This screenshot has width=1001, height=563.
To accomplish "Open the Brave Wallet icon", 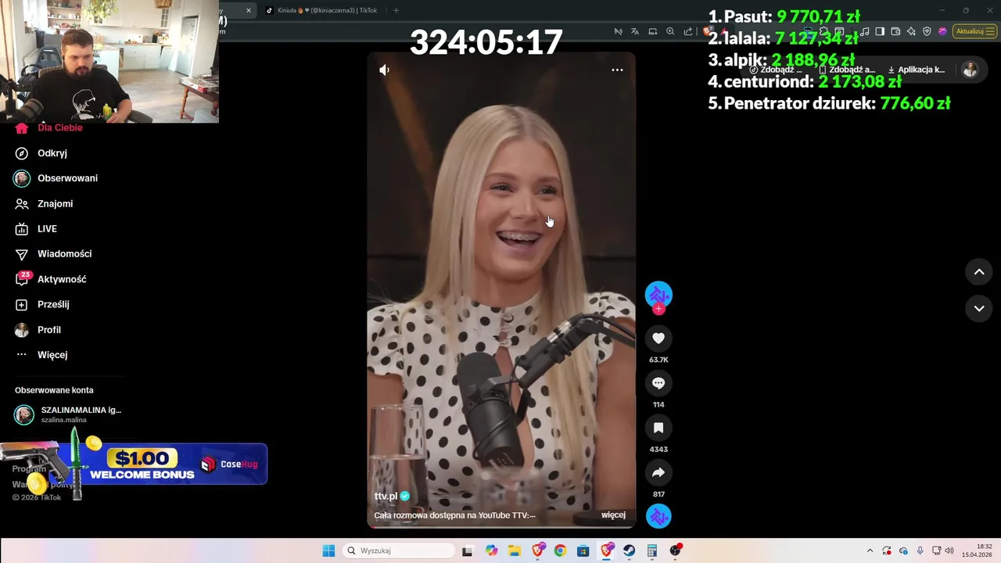I will (x=895, y=31).
